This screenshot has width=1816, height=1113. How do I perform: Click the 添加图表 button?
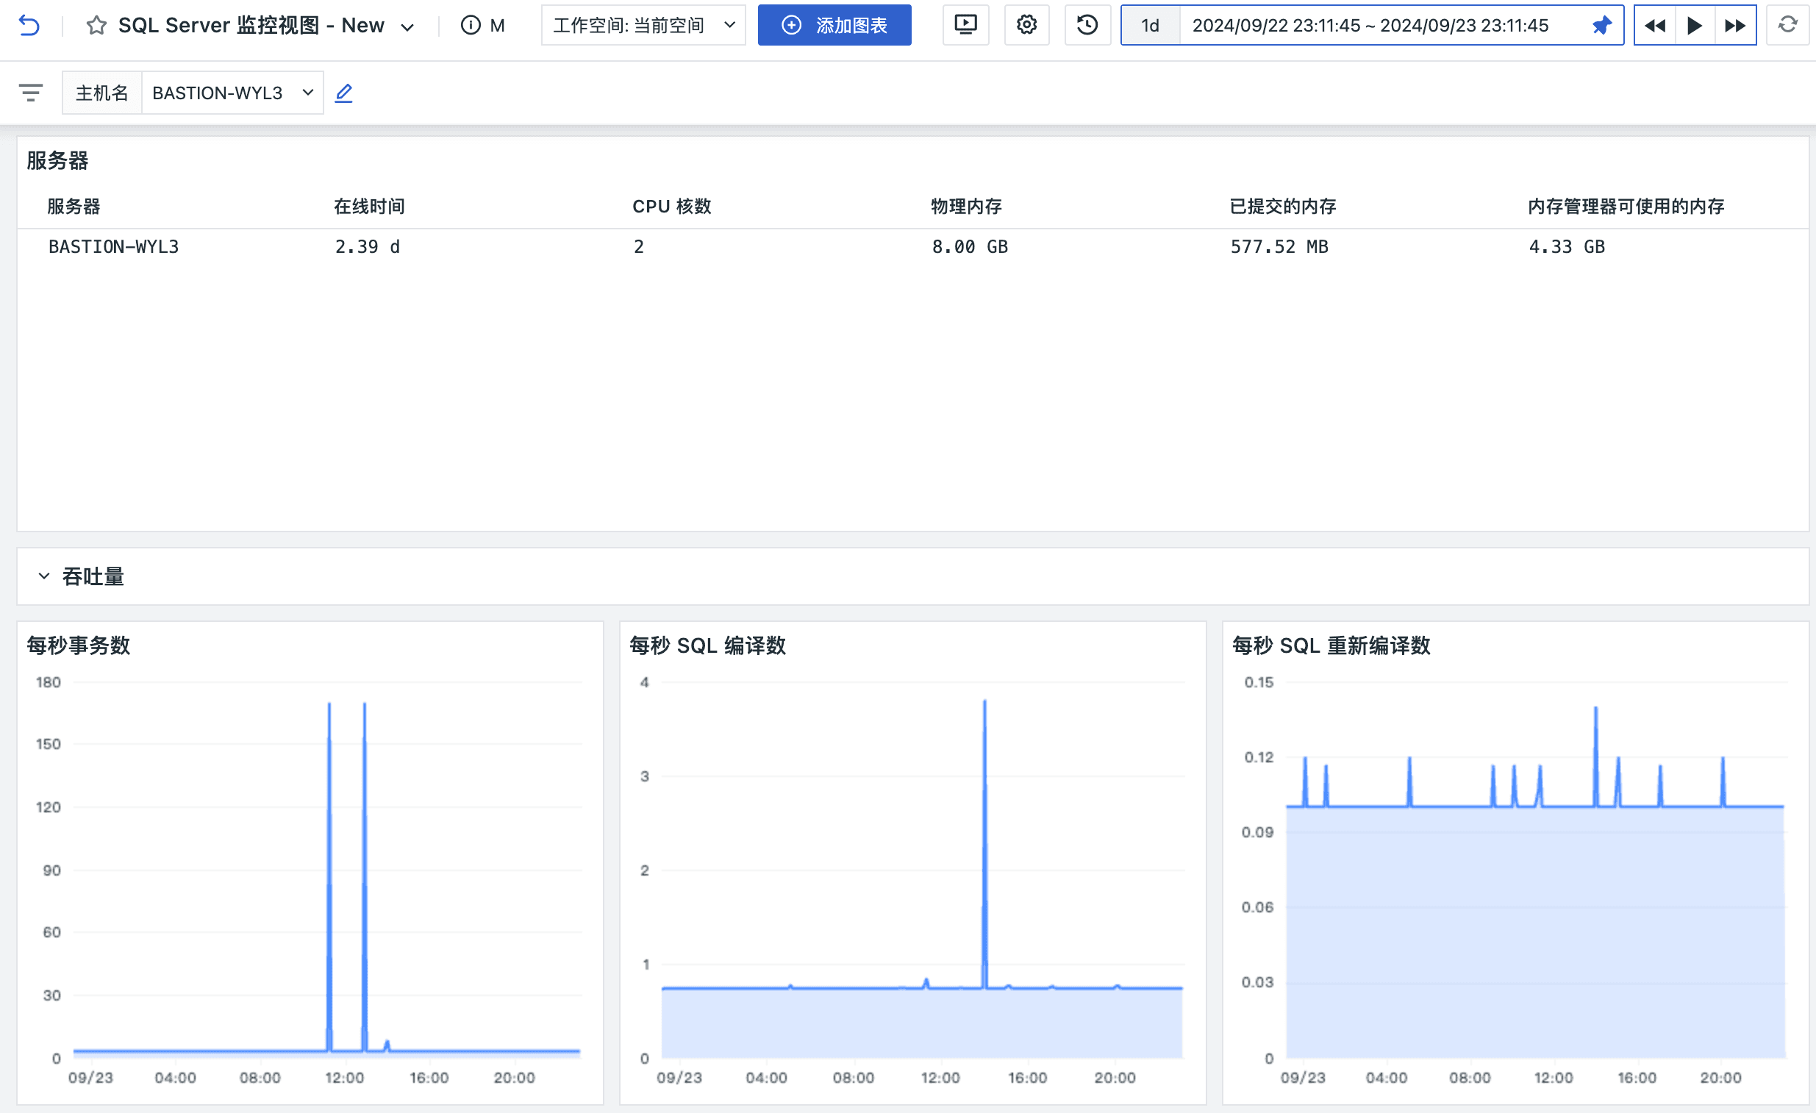834,25
